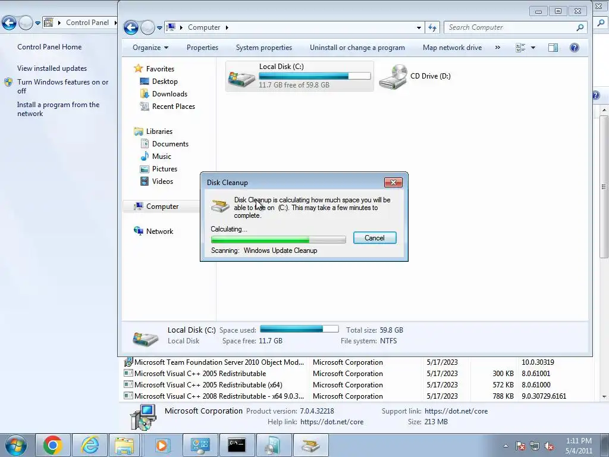The image size is (609, 457).
Task: Click Uninstall or change a program
Action: point(357,48)
